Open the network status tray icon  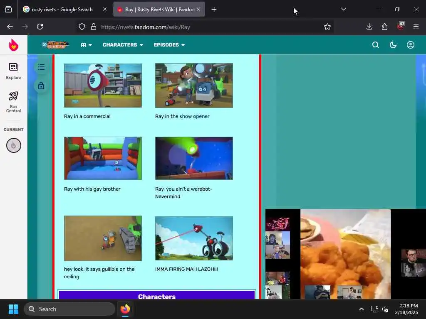pos(375,309)
